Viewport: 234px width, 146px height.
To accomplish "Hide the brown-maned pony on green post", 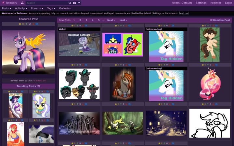I will coord(216,26).
